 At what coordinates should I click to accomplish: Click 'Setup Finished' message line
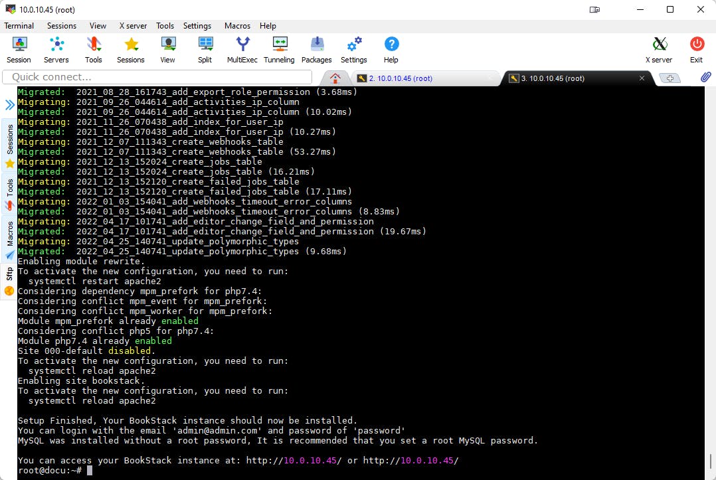pos(187,421)
